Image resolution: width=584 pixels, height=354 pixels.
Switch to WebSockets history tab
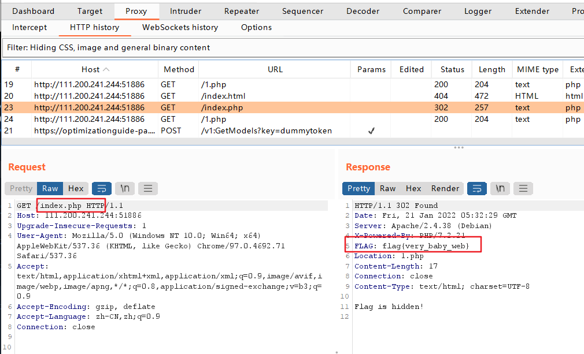180,27
